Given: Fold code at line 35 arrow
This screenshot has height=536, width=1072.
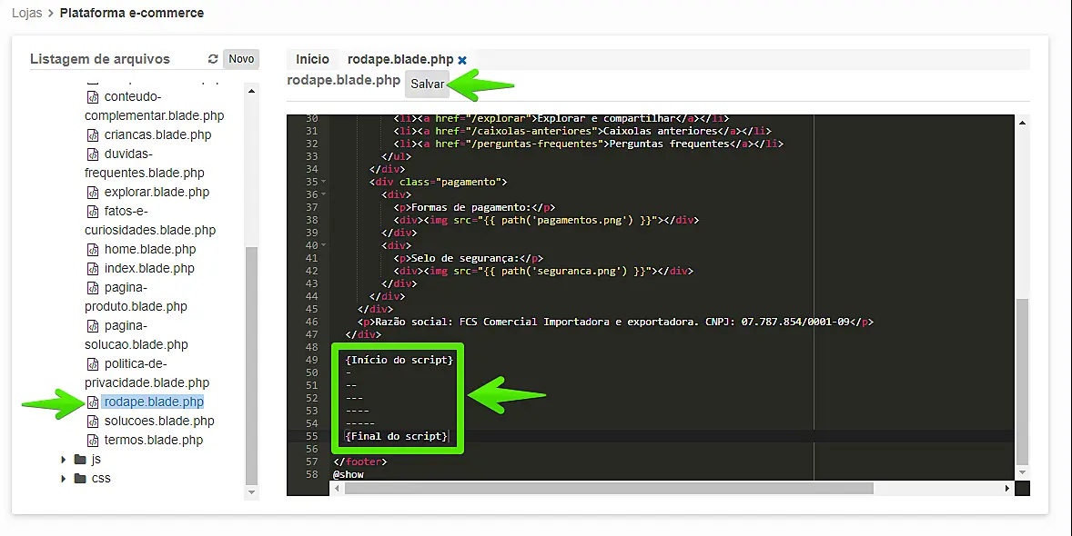Looking at the screenshot, I should coord(323,183).
